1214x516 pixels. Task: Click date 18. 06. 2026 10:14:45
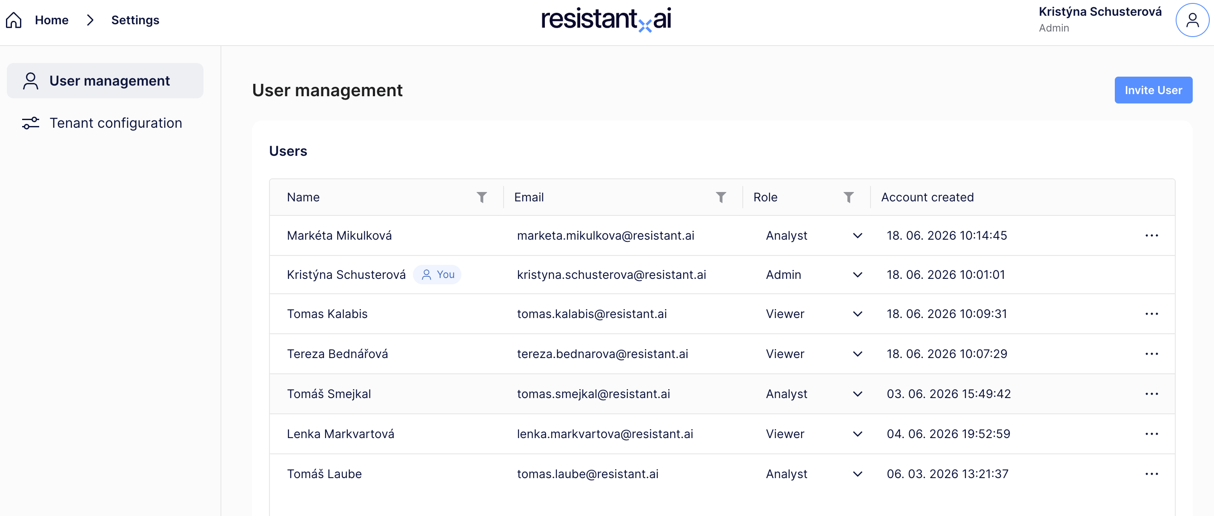tap(947, 235)
